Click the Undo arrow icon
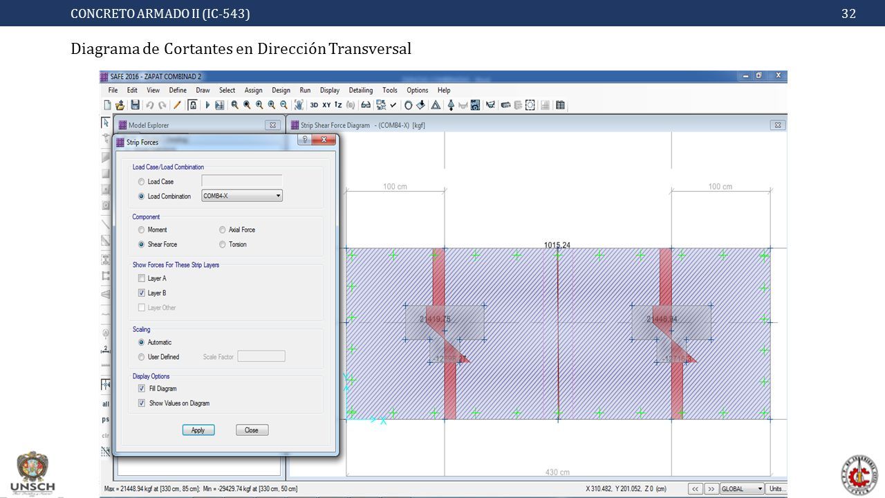The width and height of the screenshot is (885, 498). (x=150, y=105)
